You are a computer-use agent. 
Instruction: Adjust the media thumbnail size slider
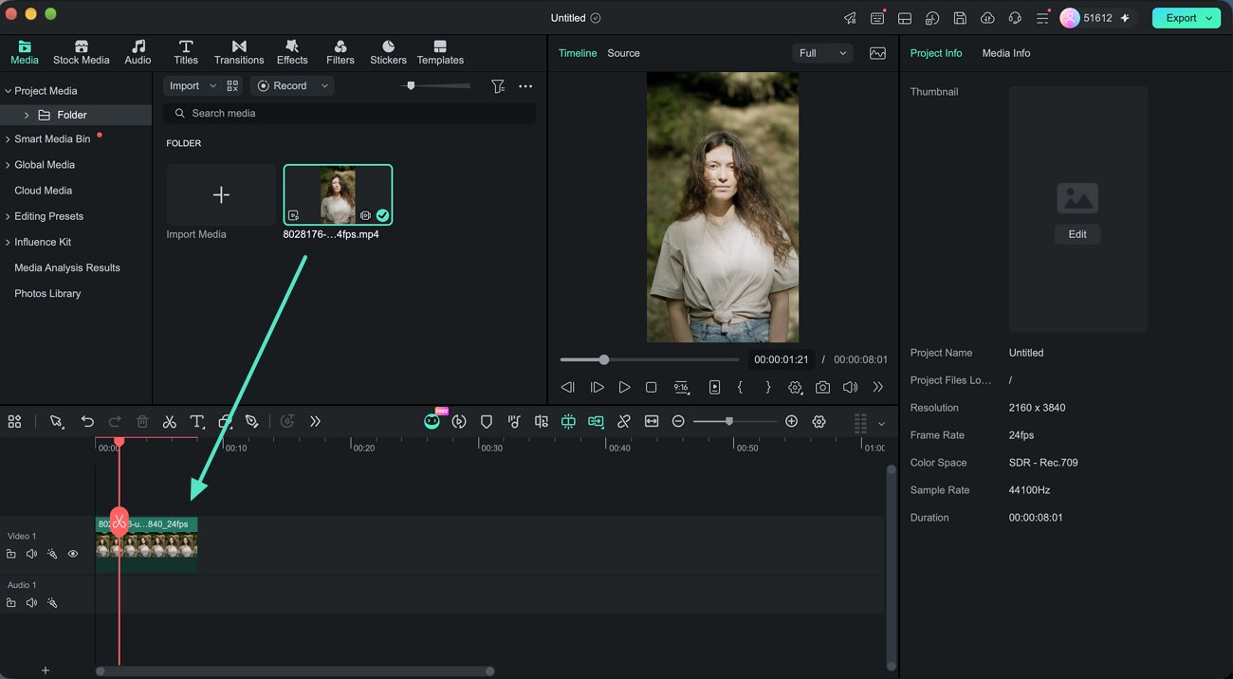tap(435, 86)
